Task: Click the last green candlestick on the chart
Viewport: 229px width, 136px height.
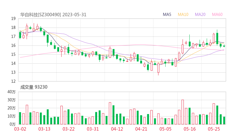Action: pos(224,46)
